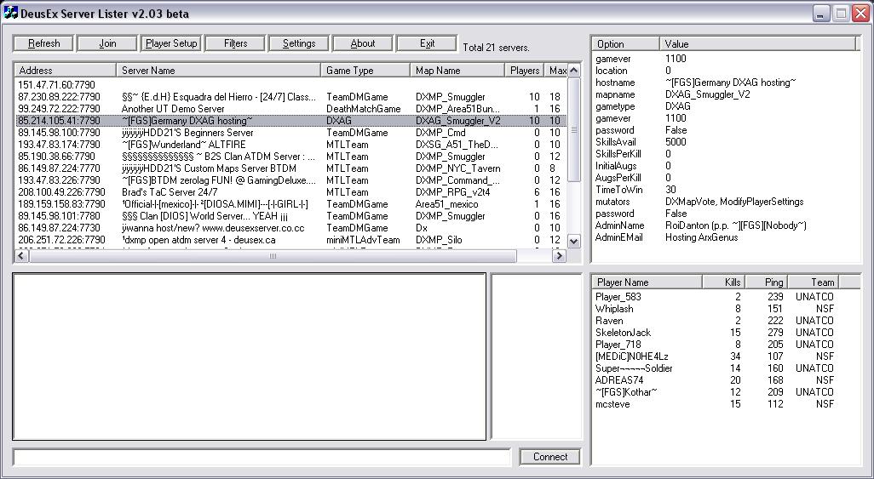Sort server list by Game Type header

[x=365, y=71]
